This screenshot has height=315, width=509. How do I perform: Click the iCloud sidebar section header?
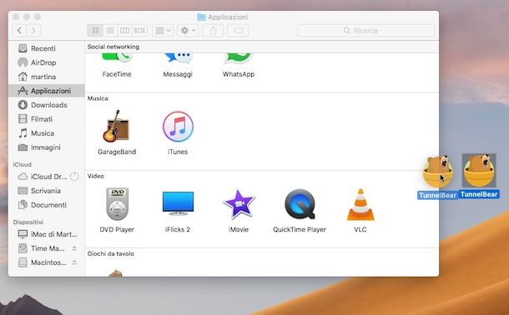pos(23,165)
